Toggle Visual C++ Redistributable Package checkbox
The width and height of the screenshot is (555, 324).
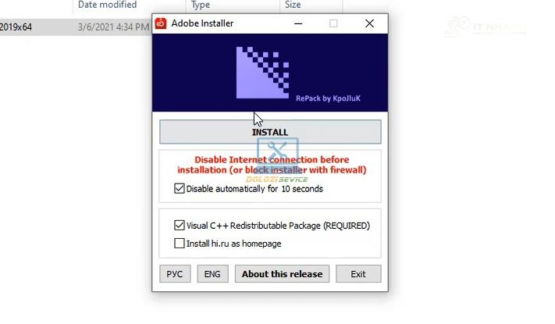pyautogui.click(x=180, y=225)
